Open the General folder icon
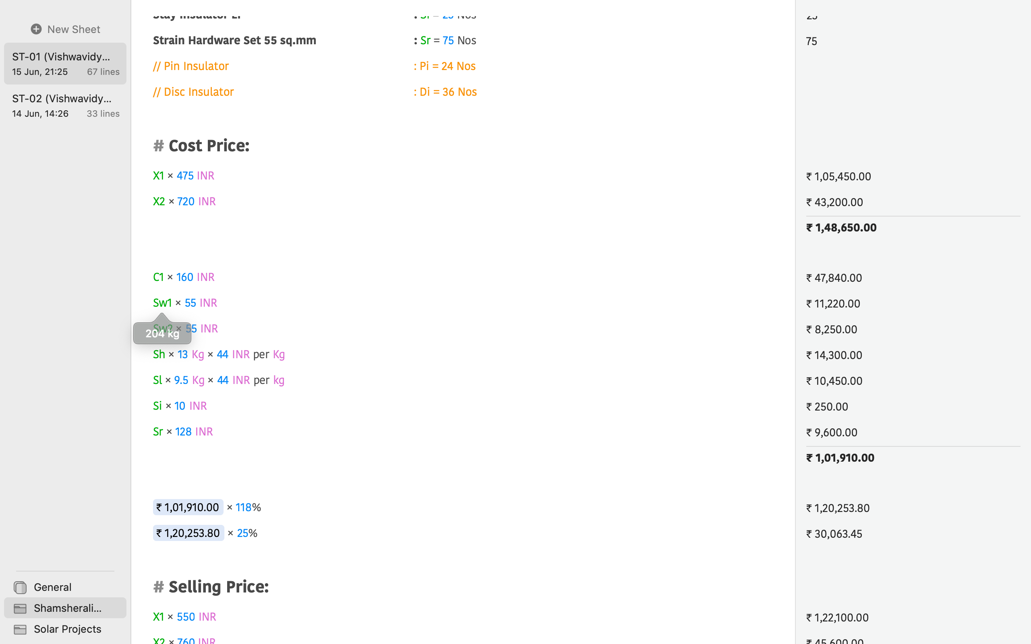 click(20, 587)
